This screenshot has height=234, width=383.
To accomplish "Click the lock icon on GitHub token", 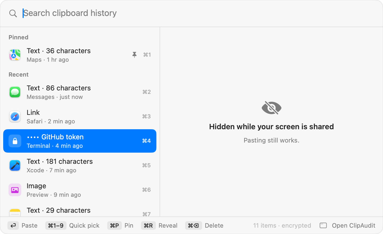I will (15, 141).
